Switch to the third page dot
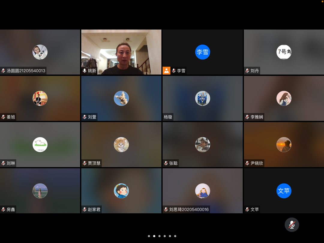The height and width of the screenshot is (243, 324). (159, 236)
